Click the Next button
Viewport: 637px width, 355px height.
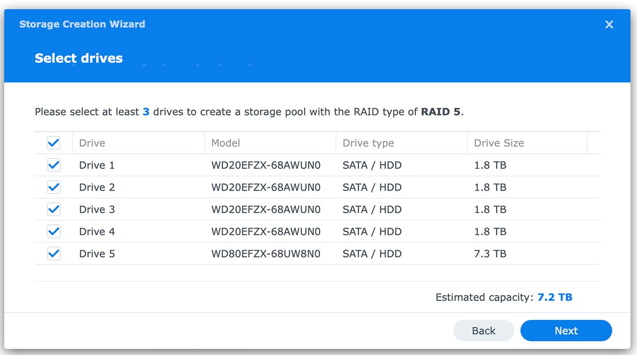566,331
